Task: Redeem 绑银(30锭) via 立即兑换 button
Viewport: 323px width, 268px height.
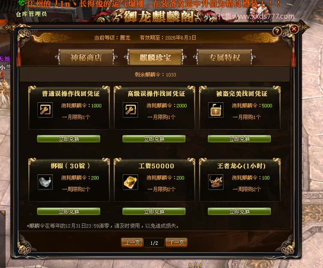Action: click(69, 211)
